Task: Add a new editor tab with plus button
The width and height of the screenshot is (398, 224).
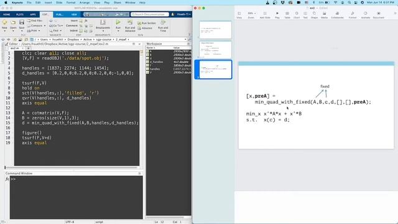Action: [28, 48]
